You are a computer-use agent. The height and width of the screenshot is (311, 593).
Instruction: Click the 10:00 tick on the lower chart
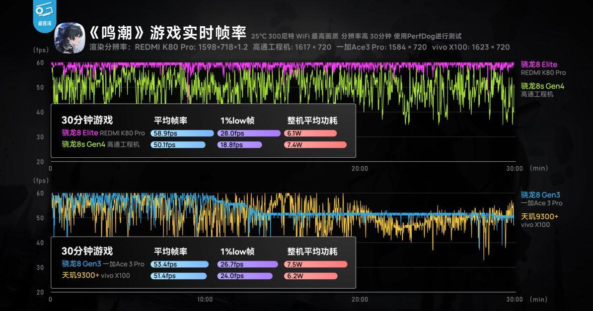click(205, 299)
